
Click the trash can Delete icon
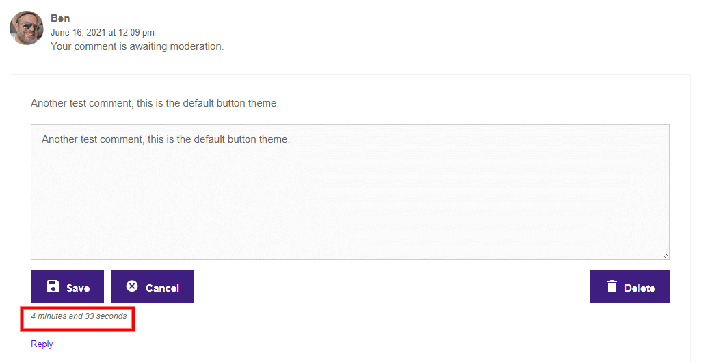(612, 286)
